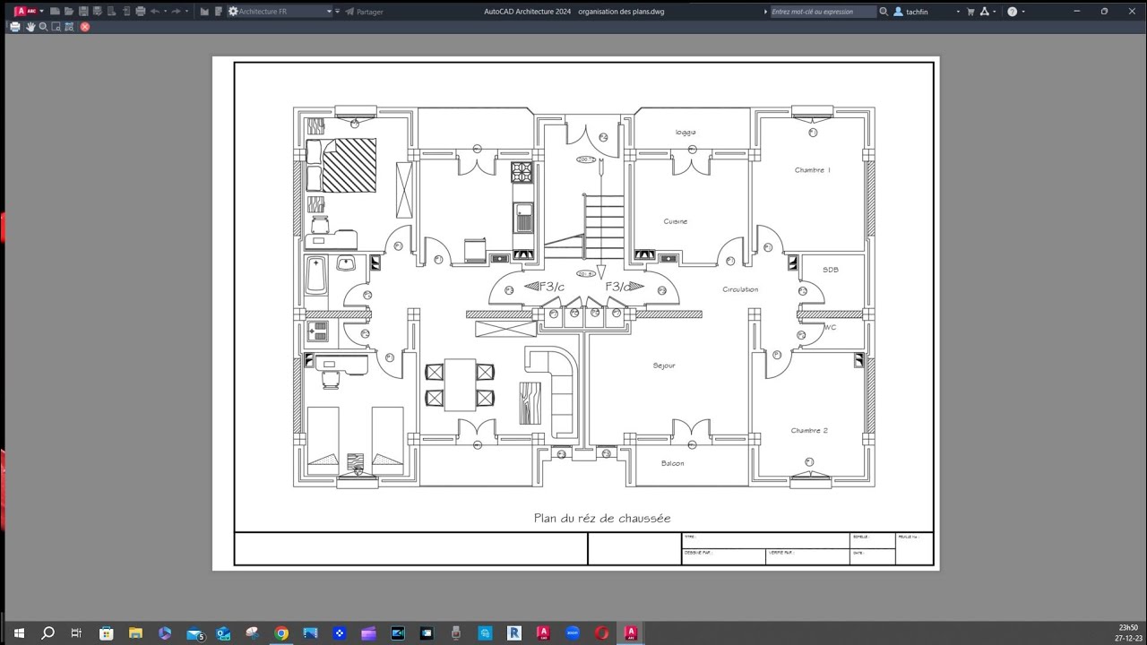Click the New drawing icon
This screenshot has width=1147, height=645.
[x=55, y=11]
